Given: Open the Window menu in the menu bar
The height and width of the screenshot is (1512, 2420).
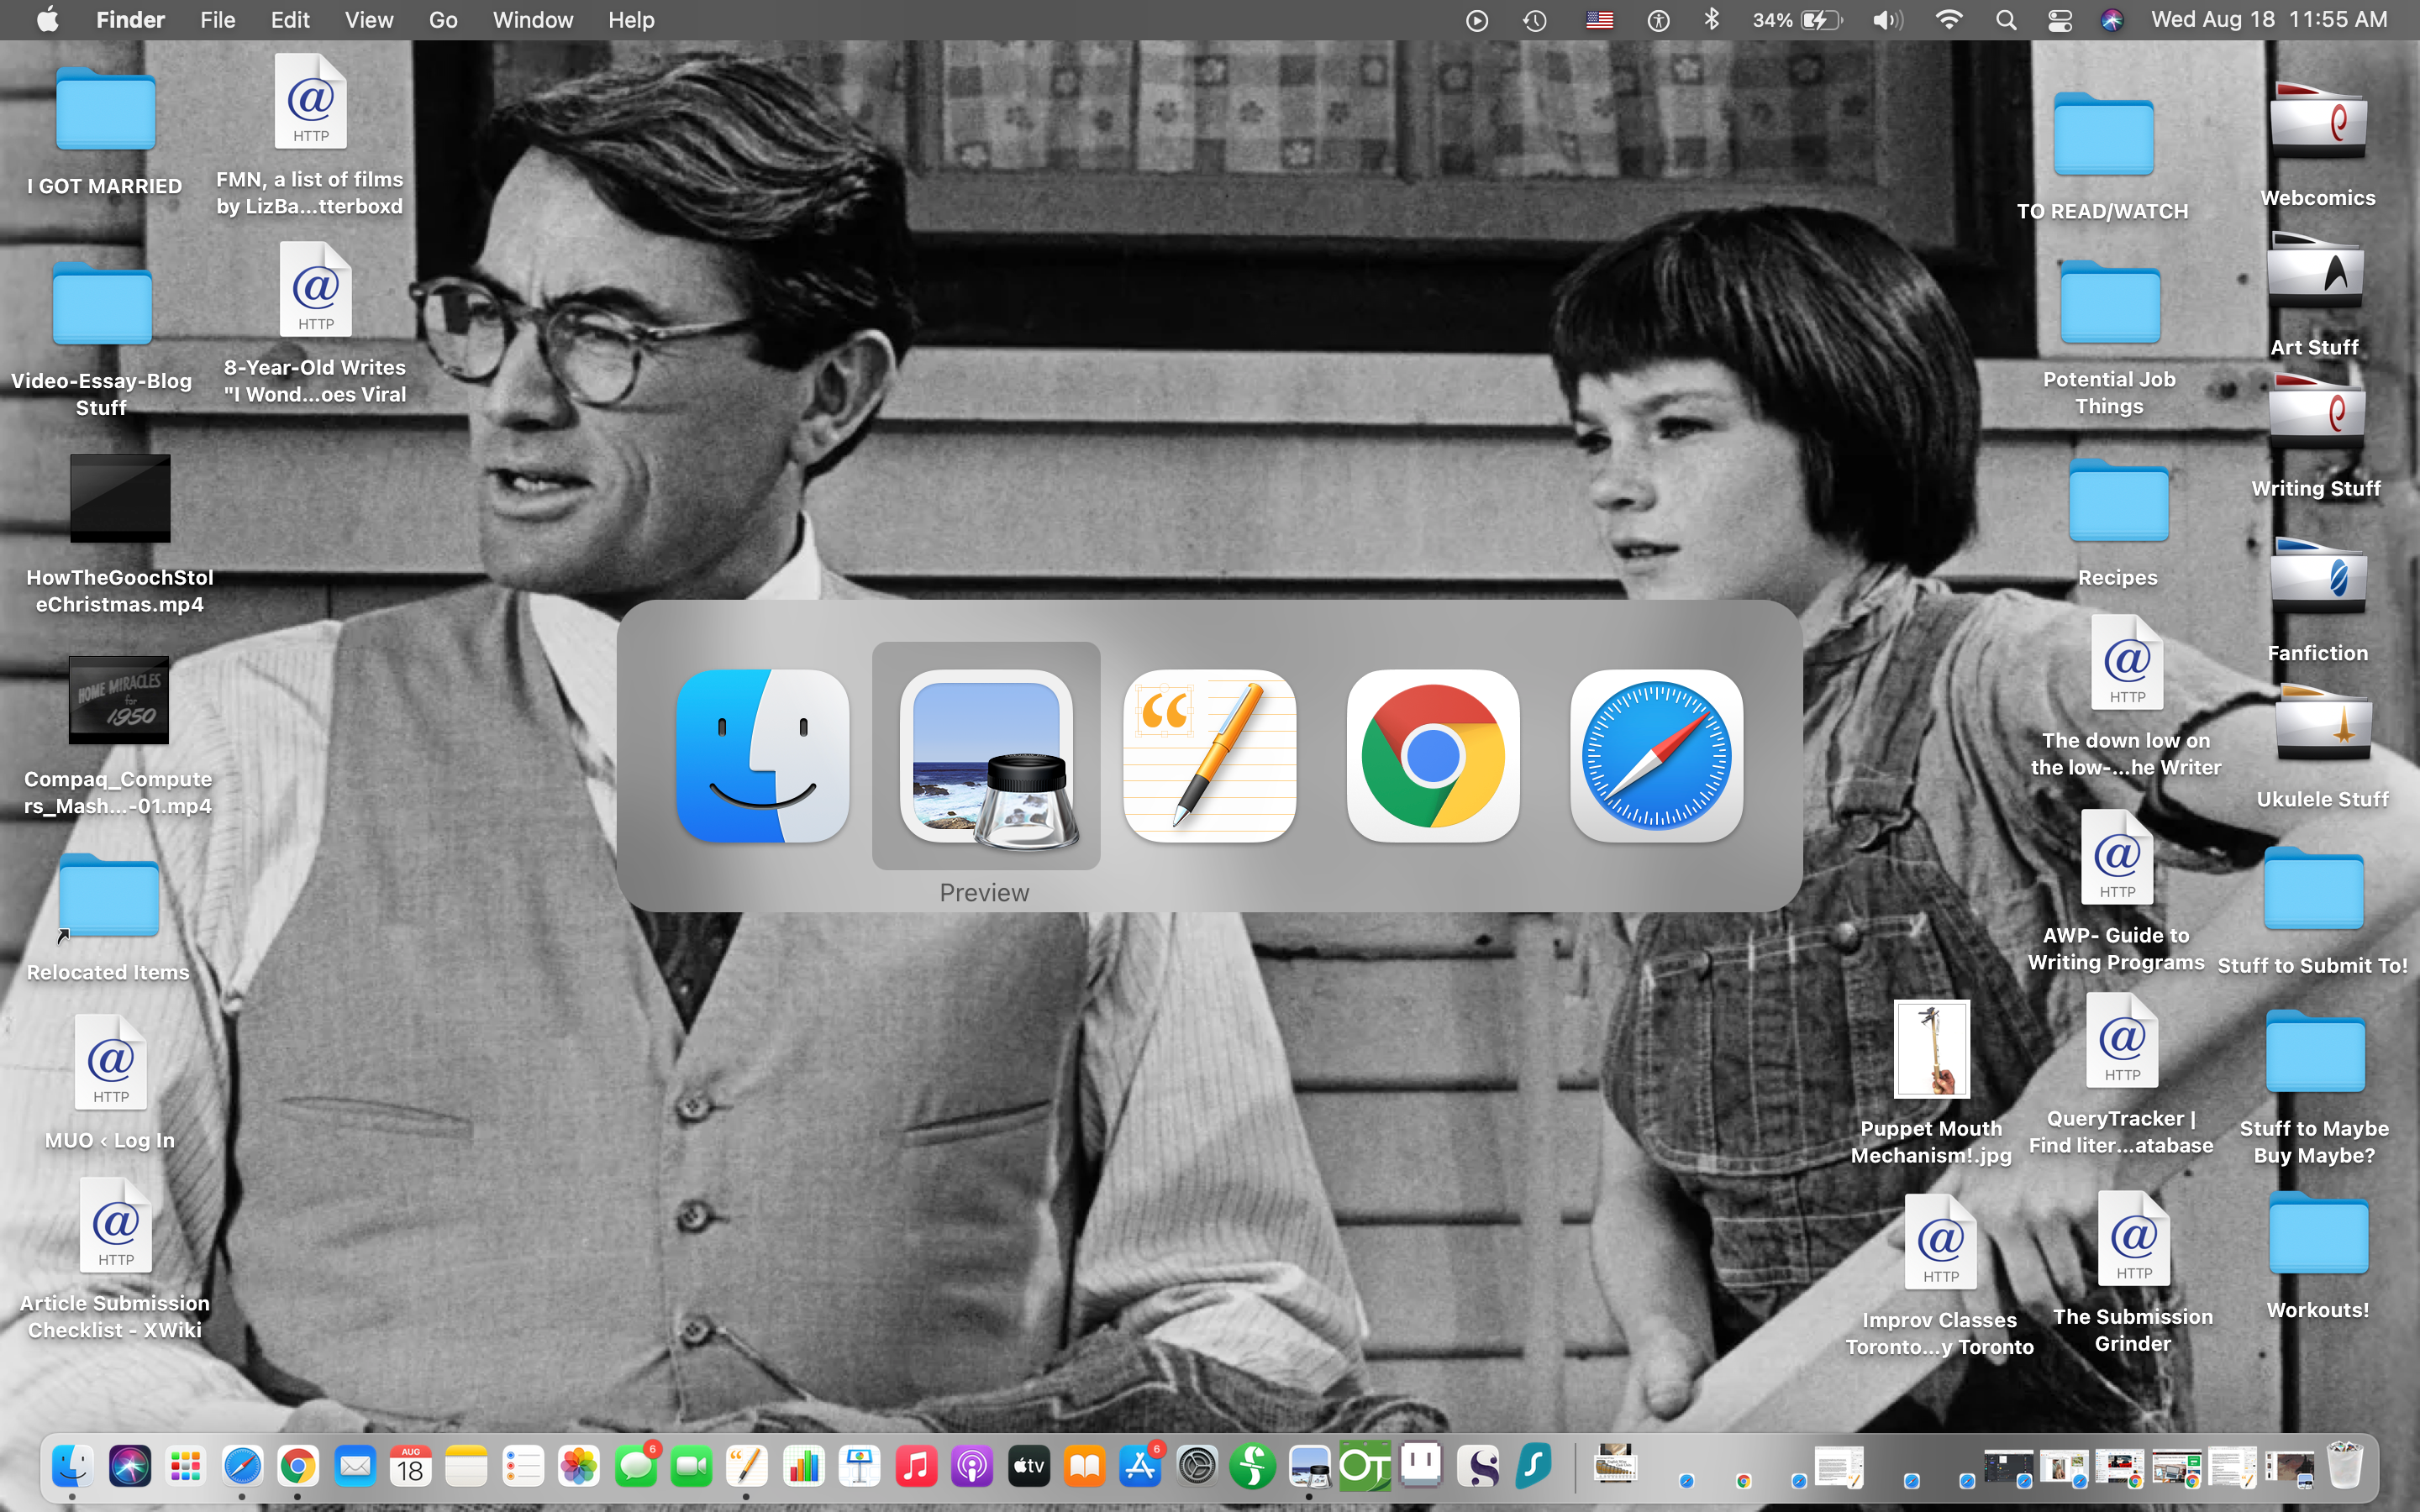Looking at the screenshot, I should pos(532,19).
